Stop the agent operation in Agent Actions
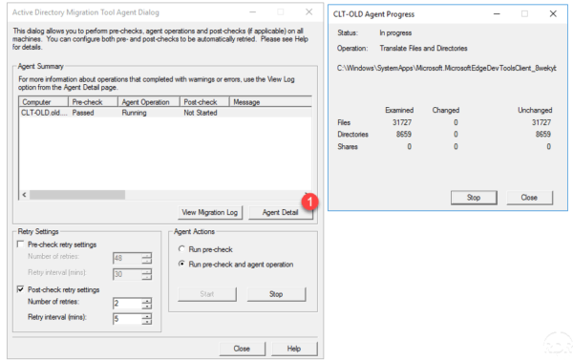The image size is (573, 361). point(276,294)
